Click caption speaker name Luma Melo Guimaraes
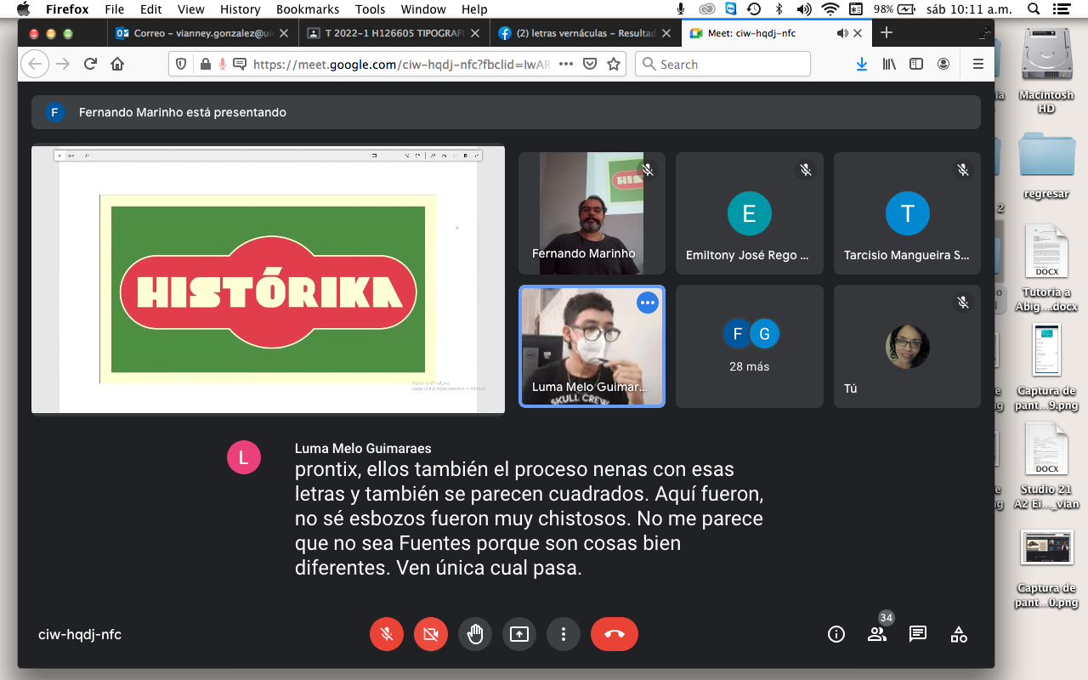This screenshot has width=1088, height=680. click(x=363, y=448)
